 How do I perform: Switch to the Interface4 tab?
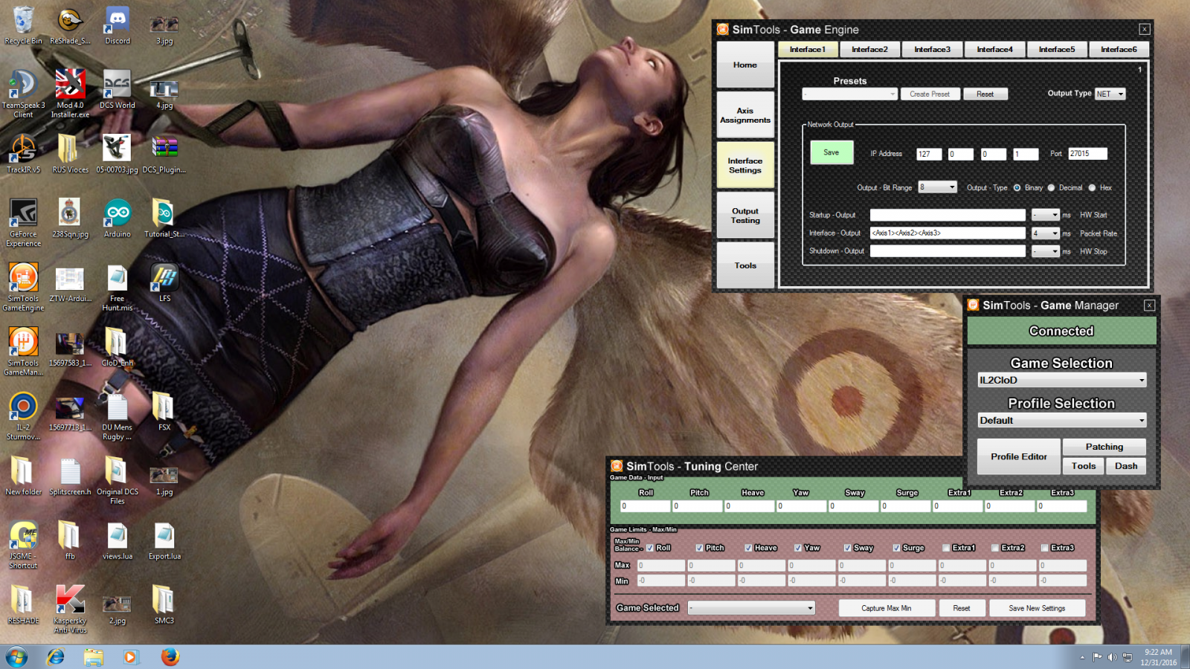pos(994,50)
